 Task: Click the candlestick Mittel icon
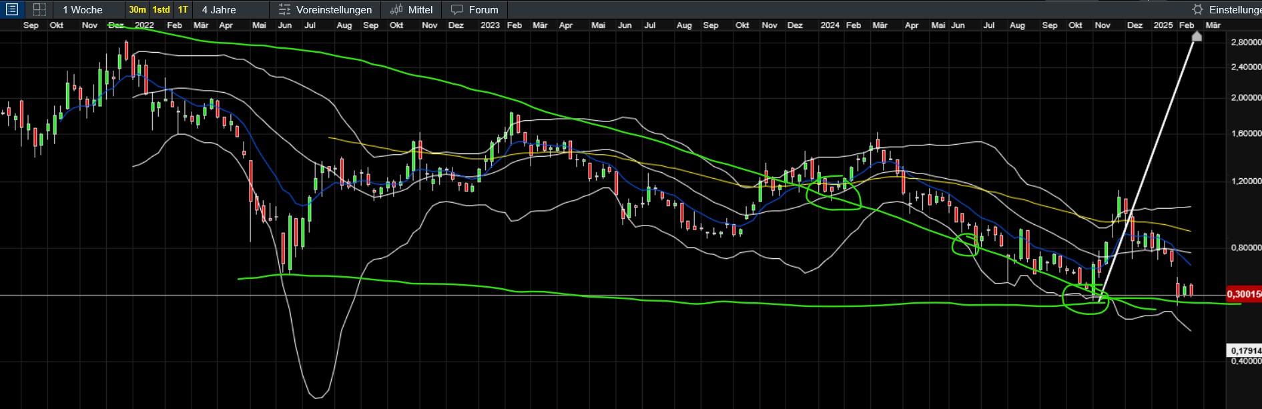click(x=396, y=9)
